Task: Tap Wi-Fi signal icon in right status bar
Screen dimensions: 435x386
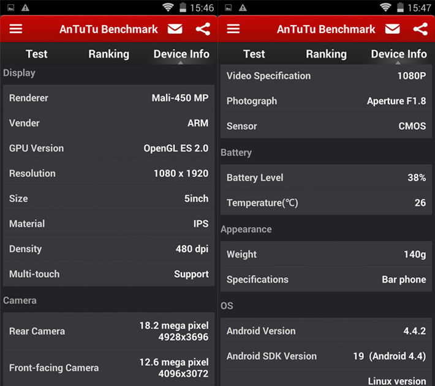Action: coord(385,7)
